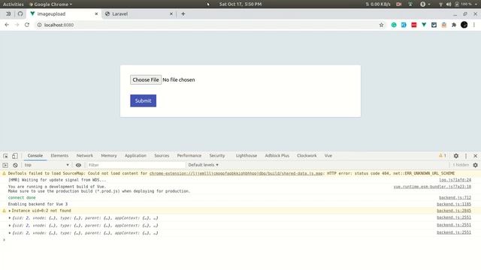
Task: Click the warnings count badge in DevTools
Action: click(x=443, y=155)
